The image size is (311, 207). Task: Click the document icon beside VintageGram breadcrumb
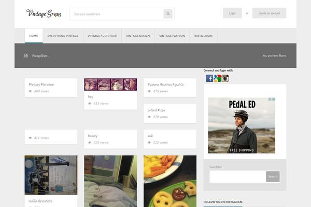pyautogui.click(x=26, y=56)
